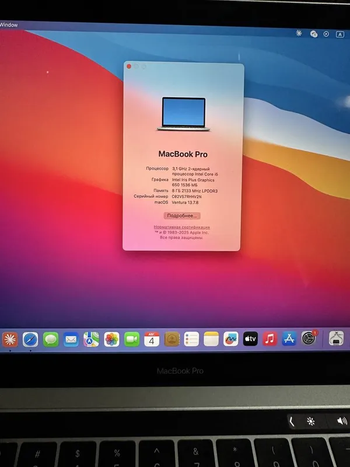Click the 'MacBook Pro' title text
This screenshot has width=350, height=467.
(x=183, y=154)
